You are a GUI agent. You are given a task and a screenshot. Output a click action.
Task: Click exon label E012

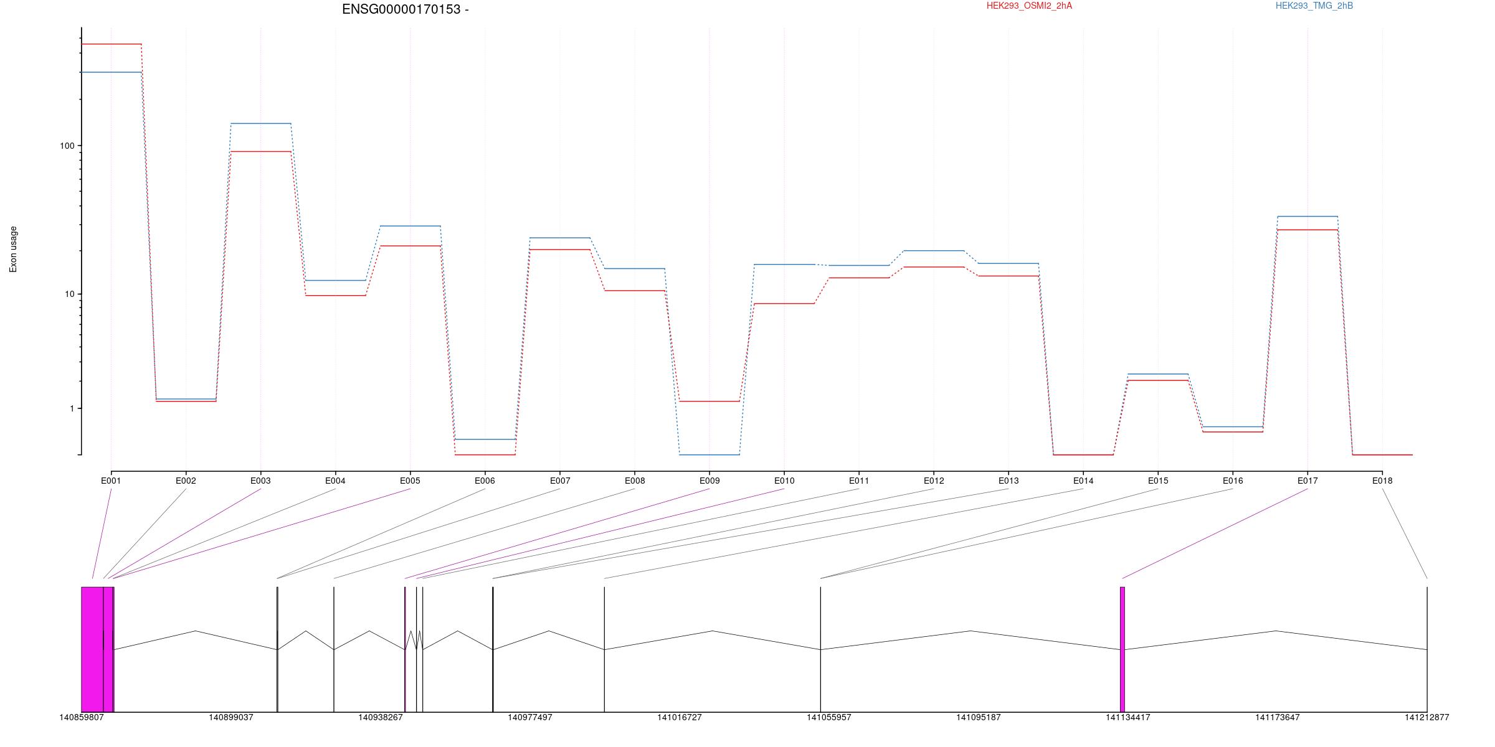[934, 481]
